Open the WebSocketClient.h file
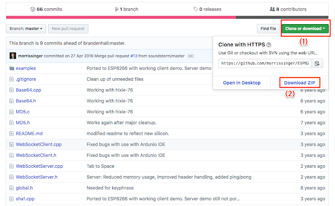Screen dimensions: 335x206 (x=36, y=155)
